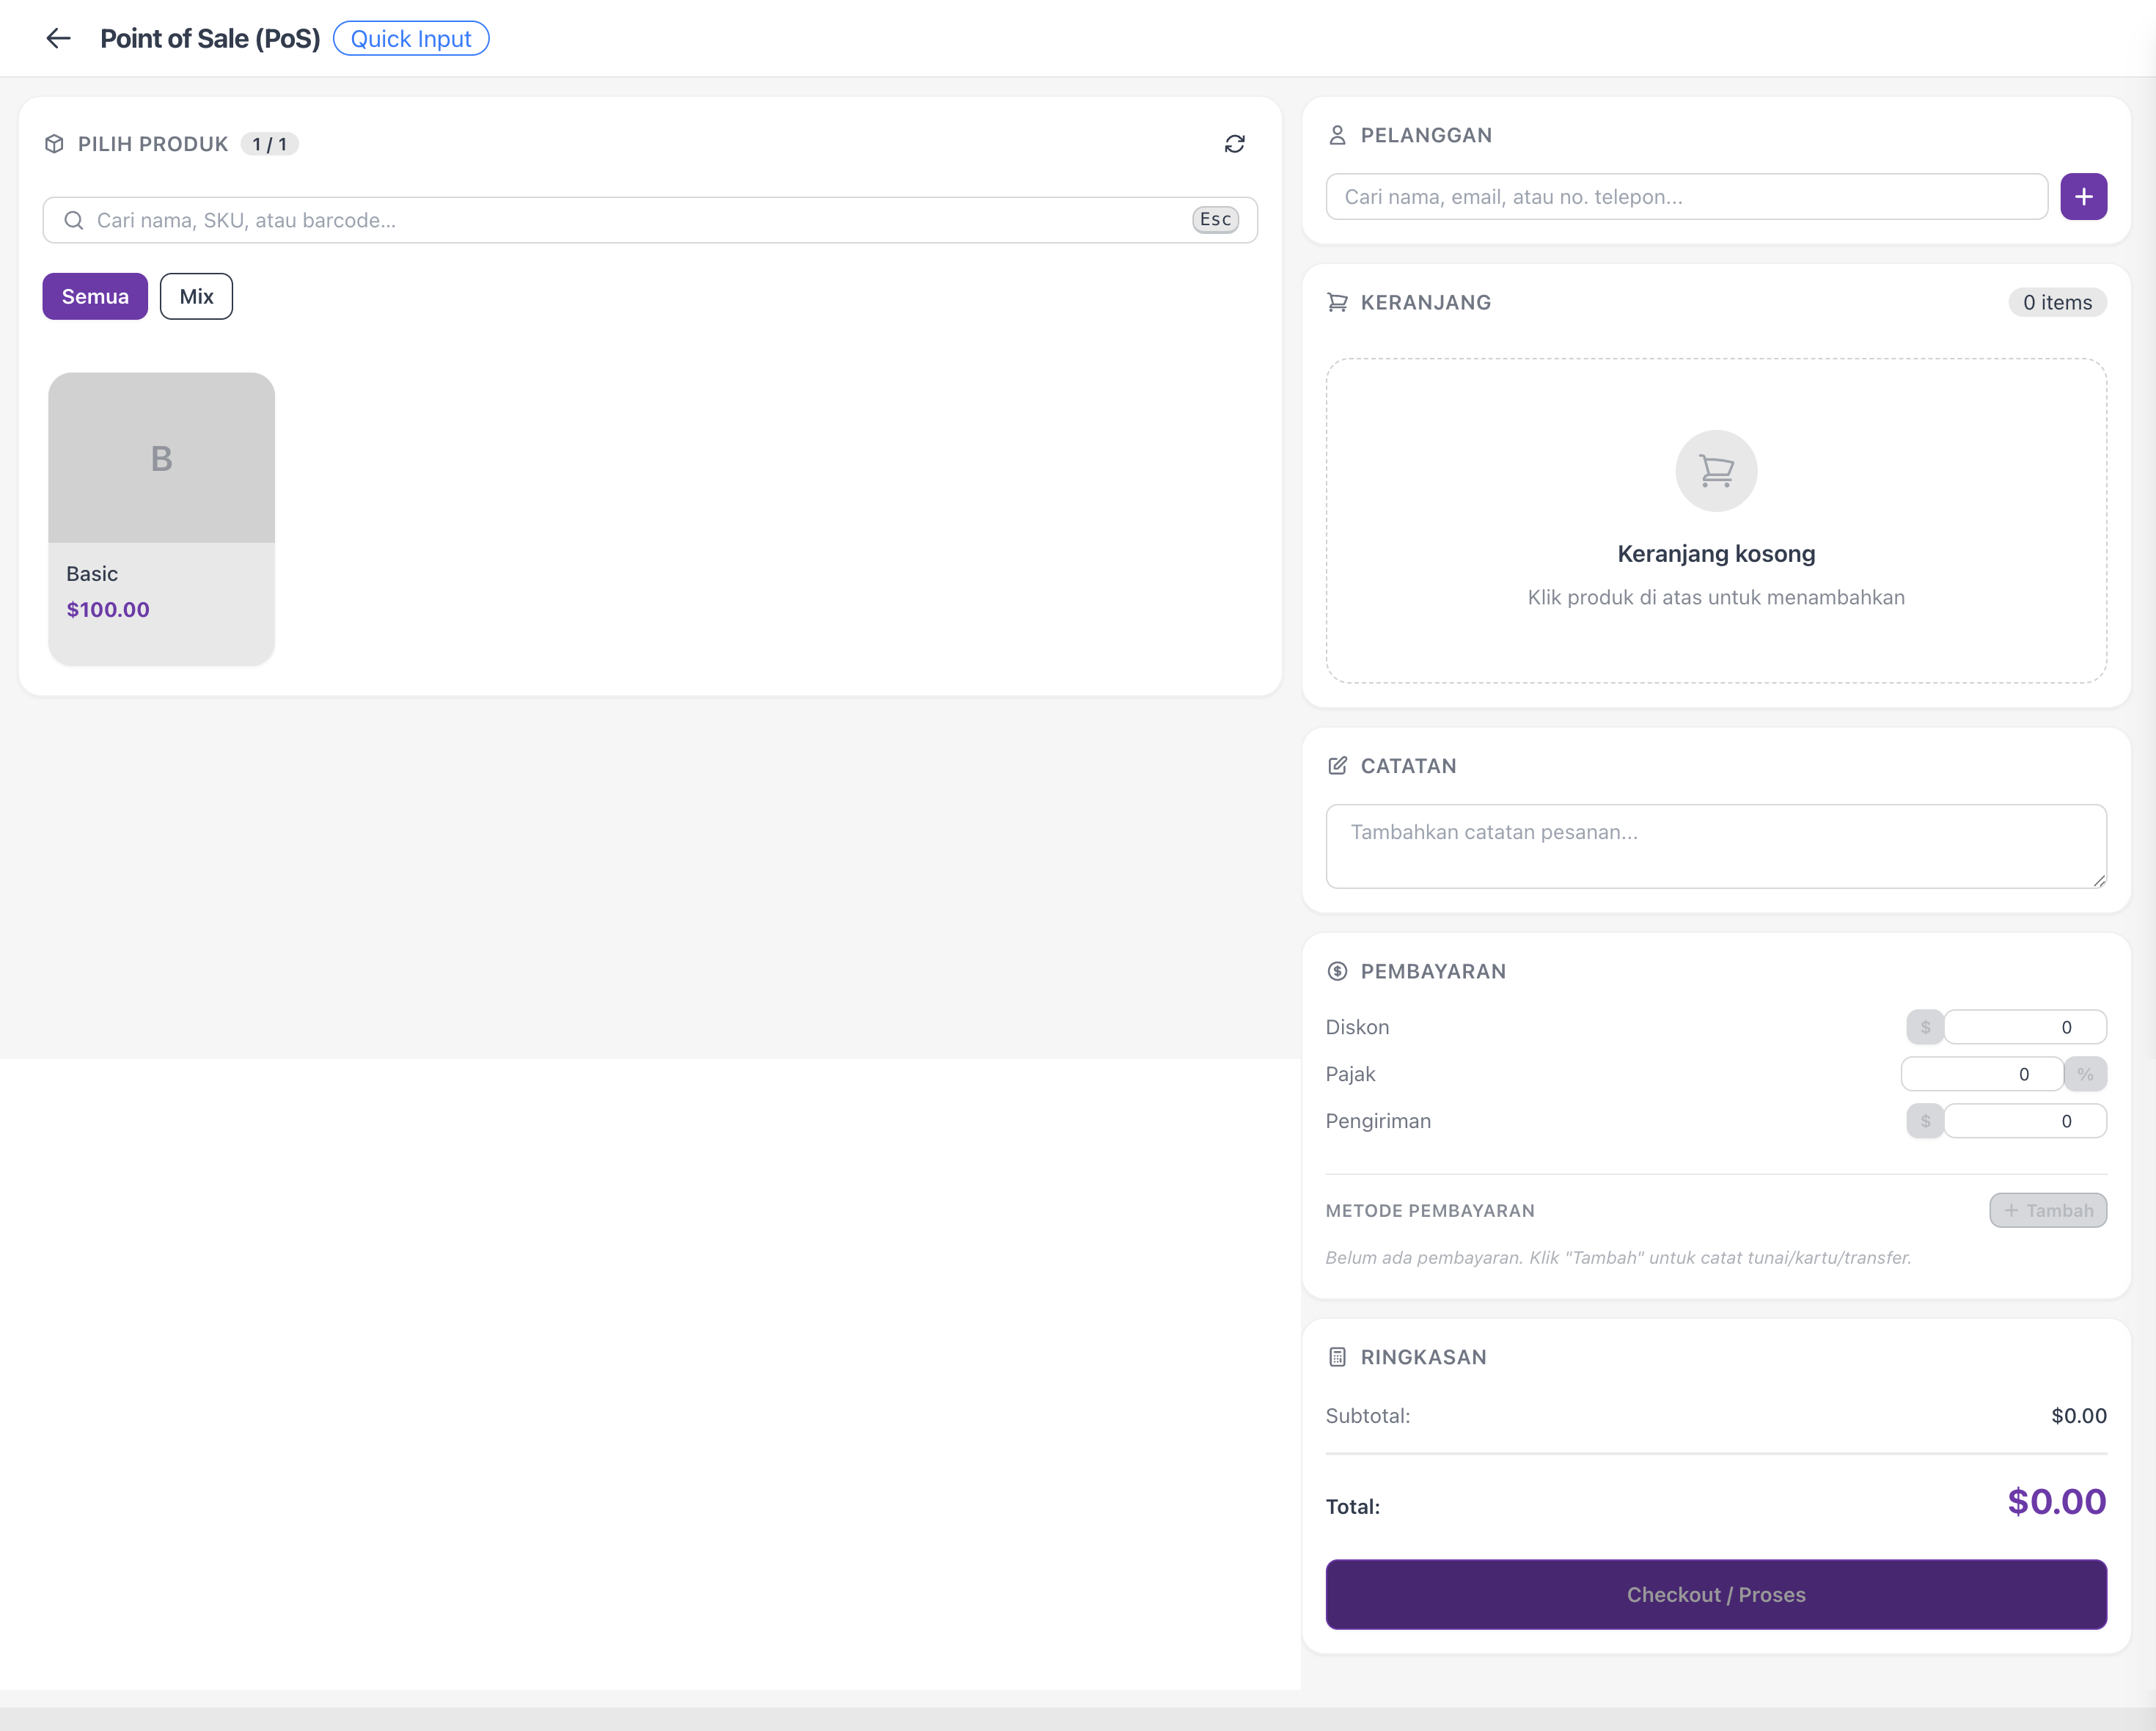Viewport: 2156px width, 1731px height.
Task: Select the Mix category filter
Action: click(x=196, y=297)
